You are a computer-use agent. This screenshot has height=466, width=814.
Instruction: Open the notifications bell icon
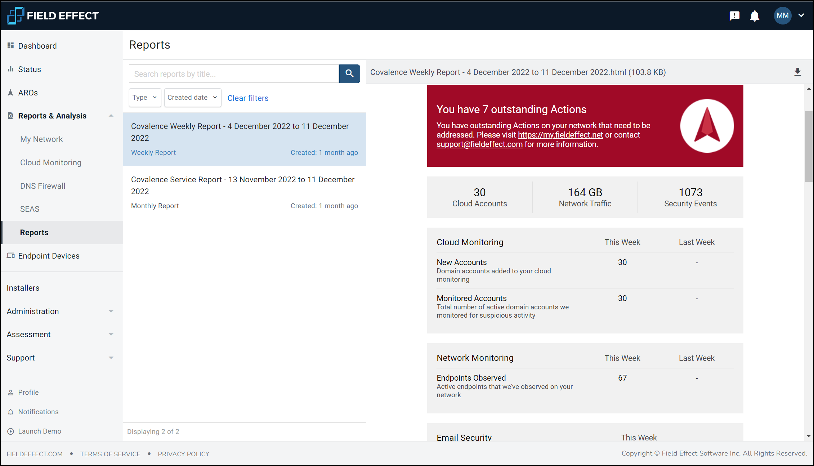pos(754,16)
